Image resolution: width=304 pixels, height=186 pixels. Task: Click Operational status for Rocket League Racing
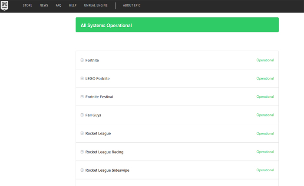(x=265, y=152)
